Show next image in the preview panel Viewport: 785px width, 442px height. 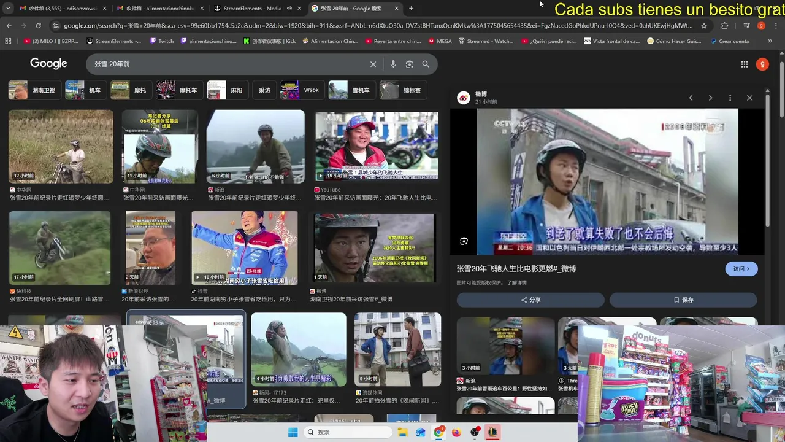[710, 98]
